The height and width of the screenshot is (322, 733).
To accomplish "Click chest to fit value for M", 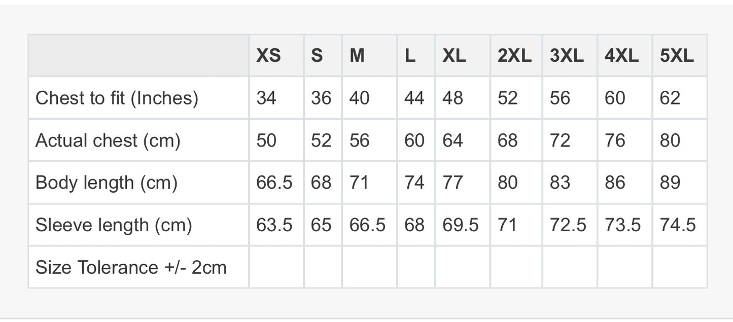I will [x=360, y=98].
